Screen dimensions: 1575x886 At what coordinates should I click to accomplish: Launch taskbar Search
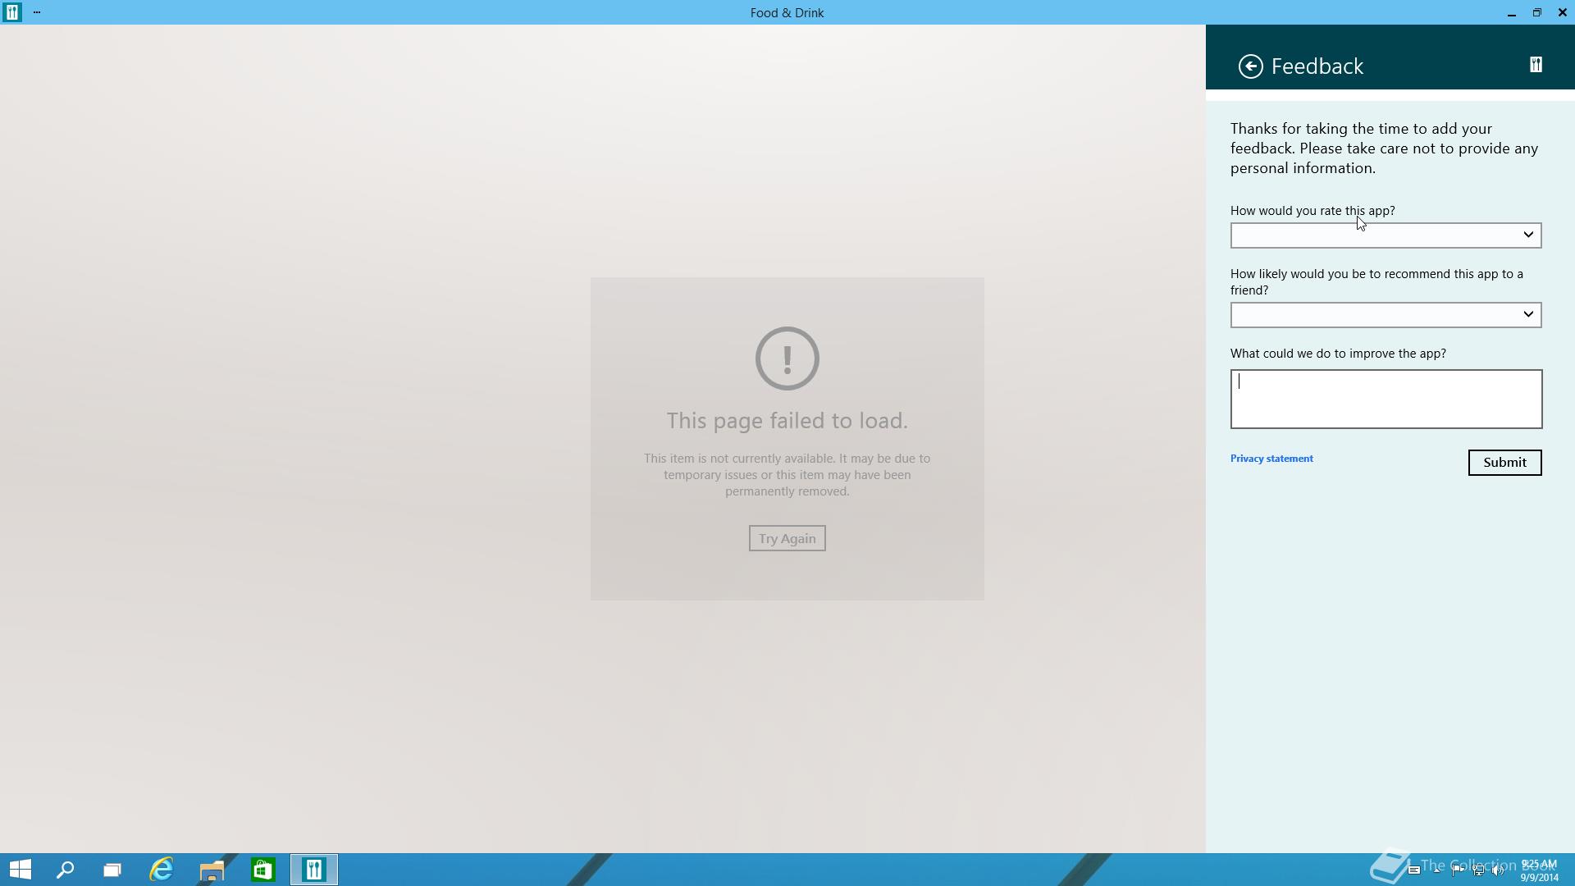[x=65, y=870]
